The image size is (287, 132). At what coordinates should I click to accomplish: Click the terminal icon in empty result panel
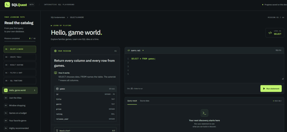[x=204, y=113]
